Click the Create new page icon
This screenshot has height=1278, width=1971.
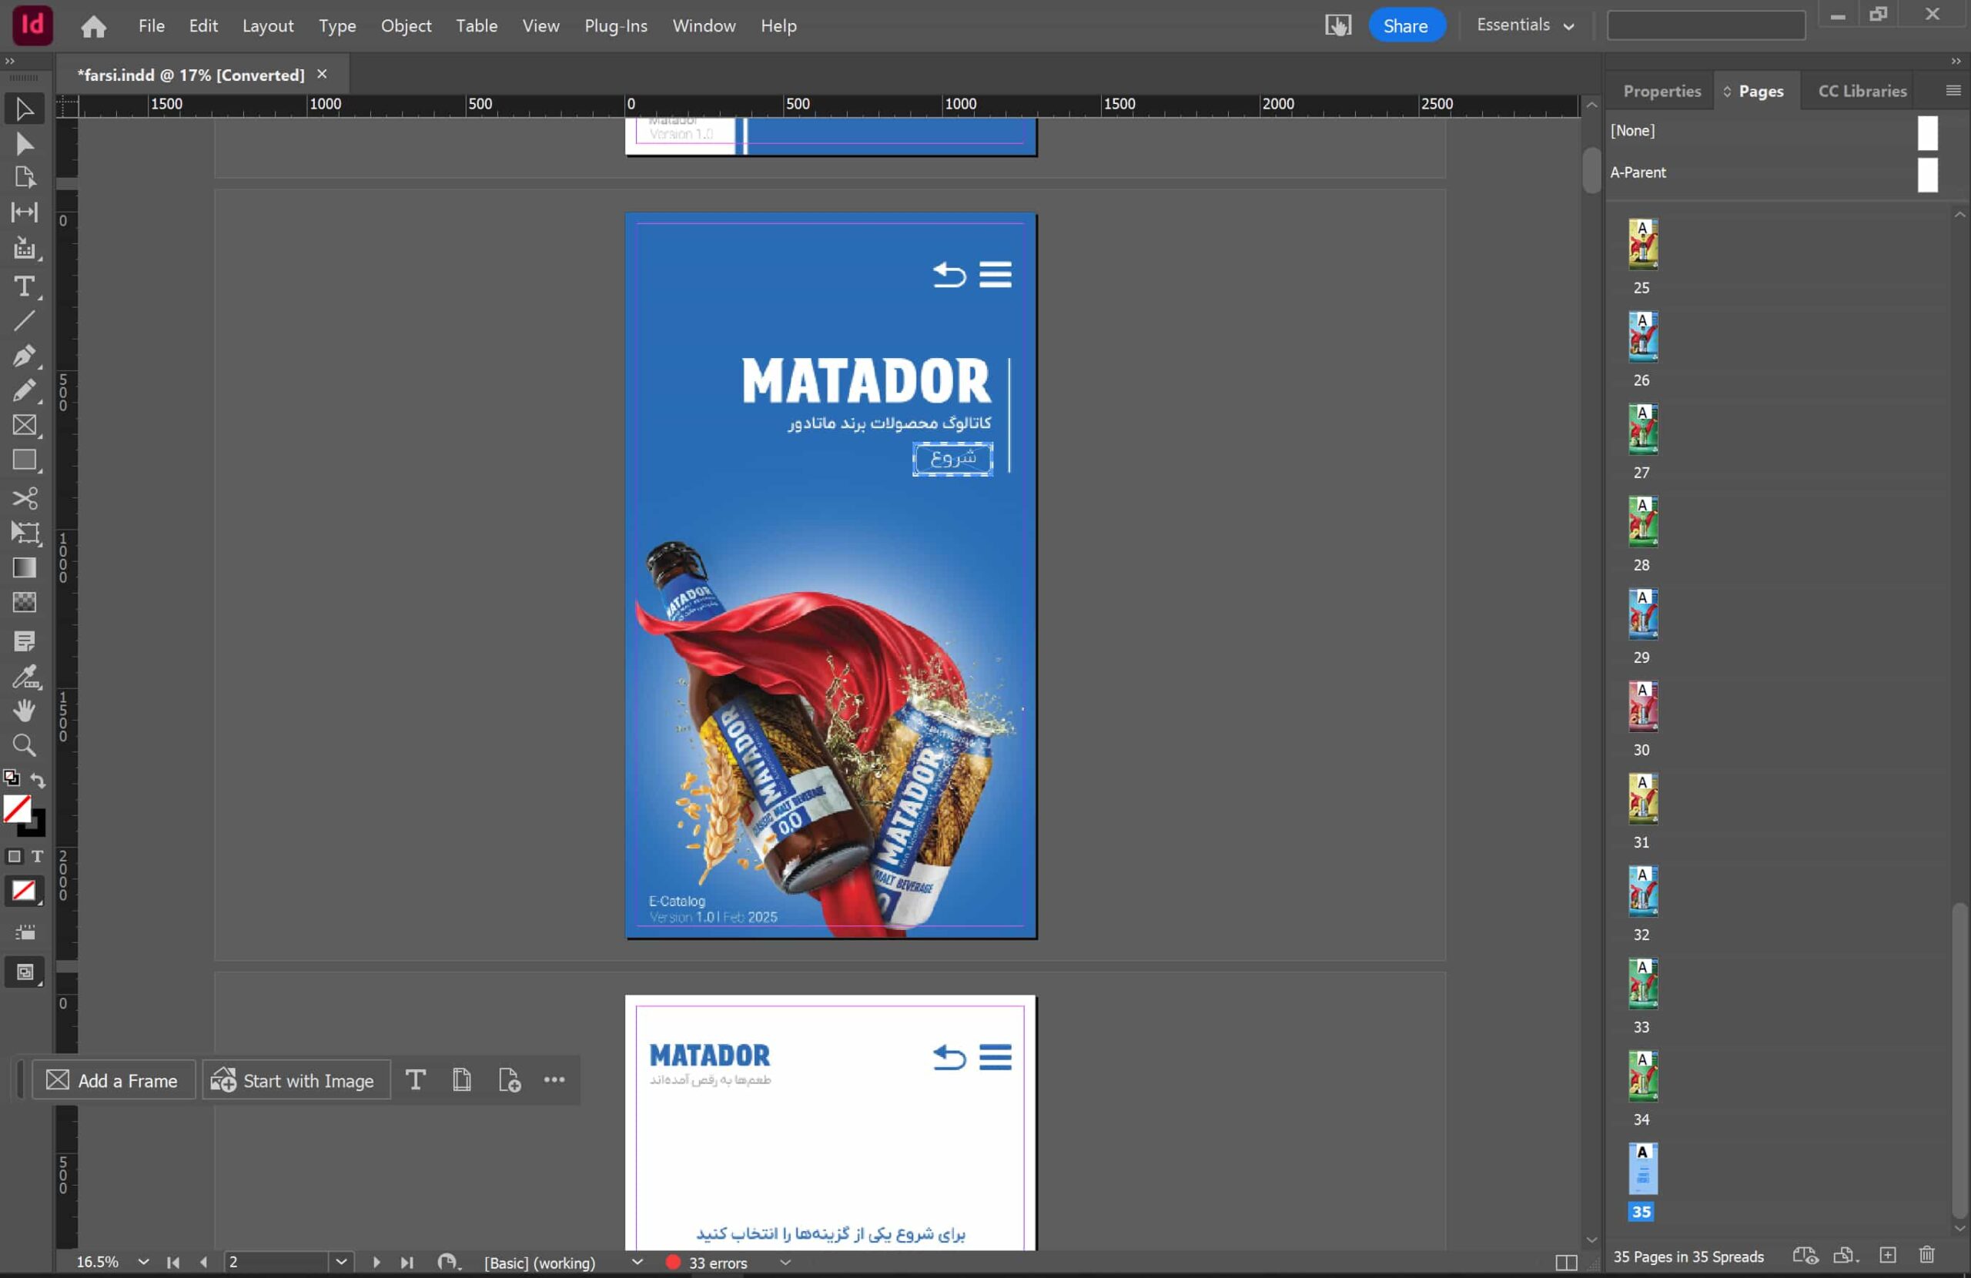pyautogui.click(x=1887, y=1256)
